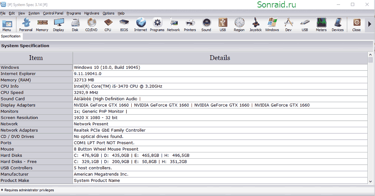
Task: Open the Meters graph icon
Action: coord(321,25)
